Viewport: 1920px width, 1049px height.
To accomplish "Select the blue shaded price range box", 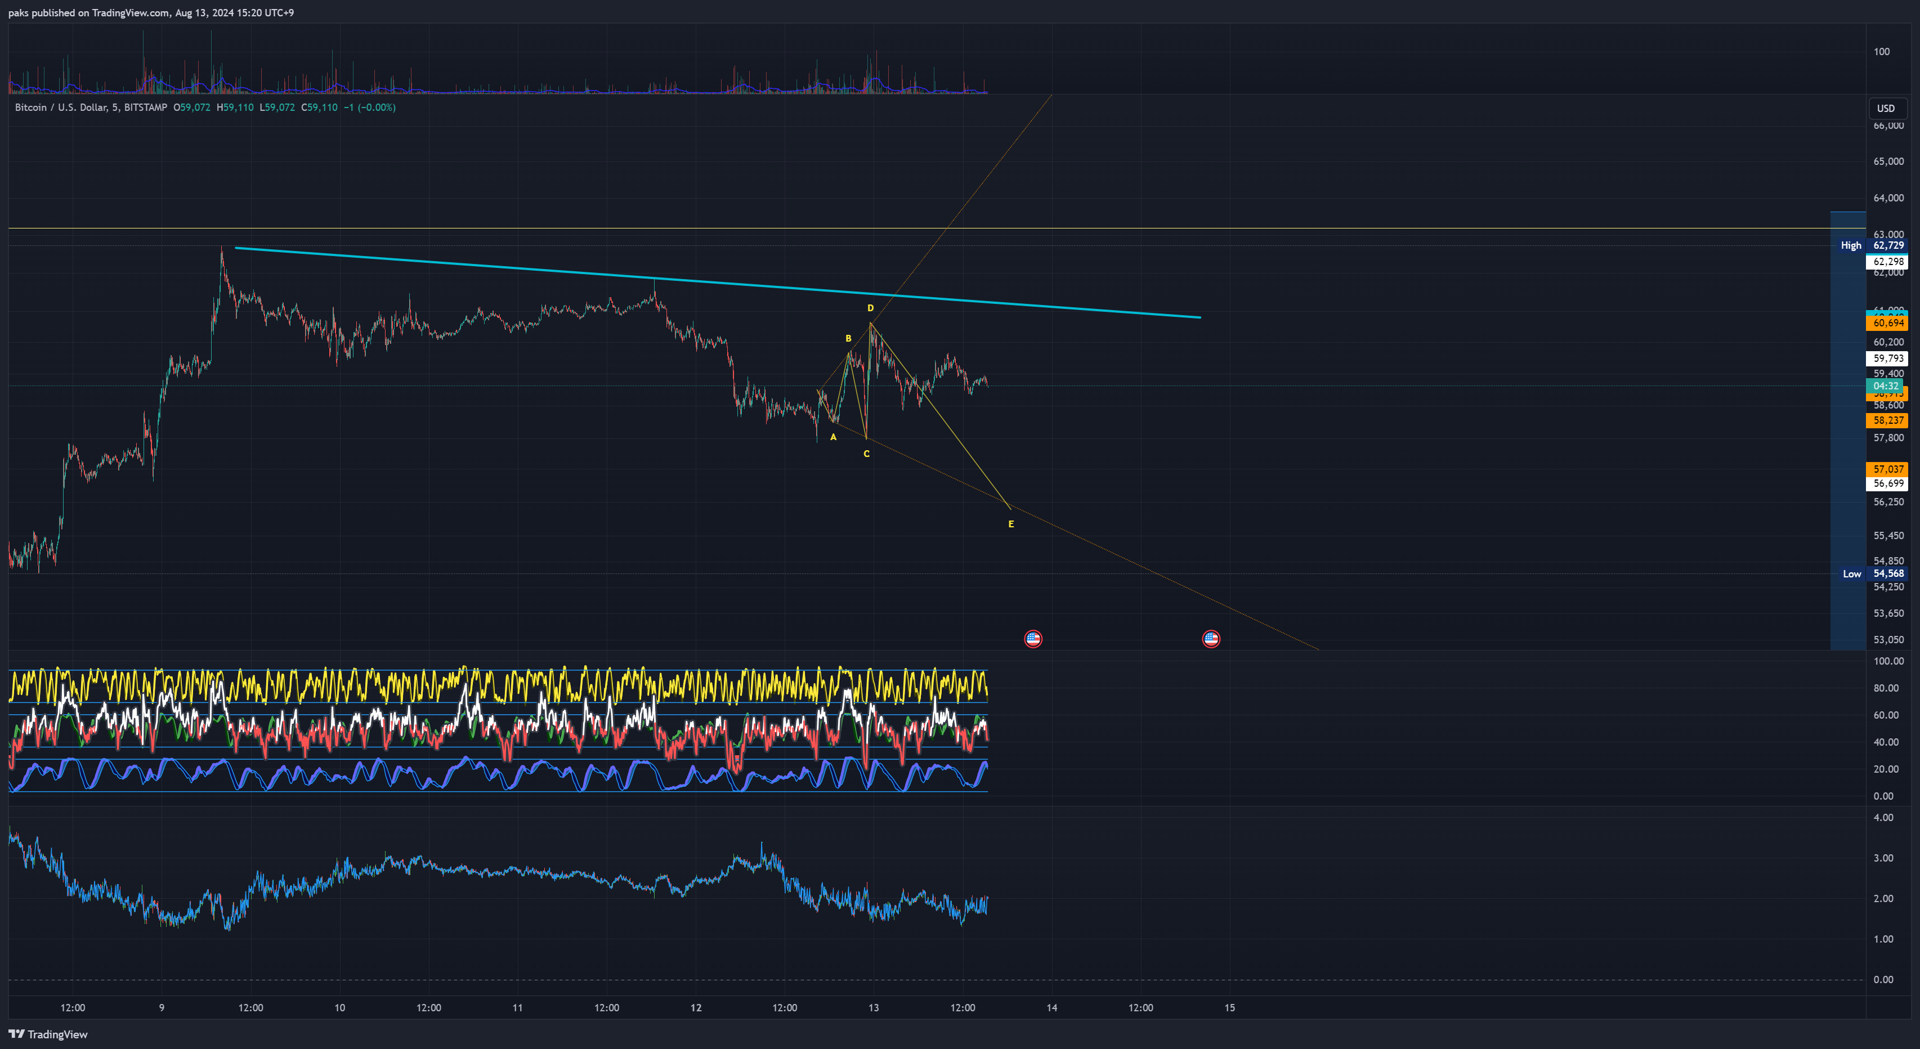I will coord(1848,431).
